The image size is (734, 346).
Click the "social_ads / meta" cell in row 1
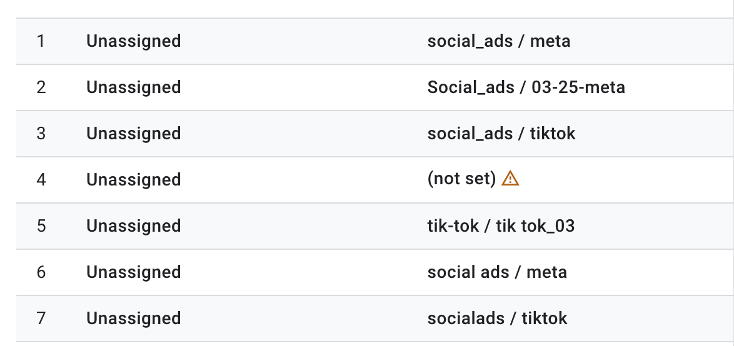click(x=498, y=41)
